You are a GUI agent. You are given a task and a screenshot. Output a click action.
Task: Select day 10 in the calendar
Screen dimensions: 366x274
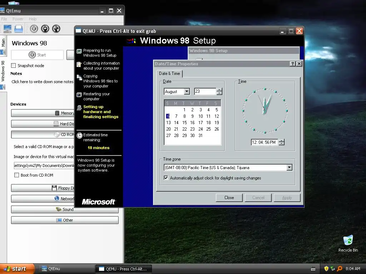201,116
